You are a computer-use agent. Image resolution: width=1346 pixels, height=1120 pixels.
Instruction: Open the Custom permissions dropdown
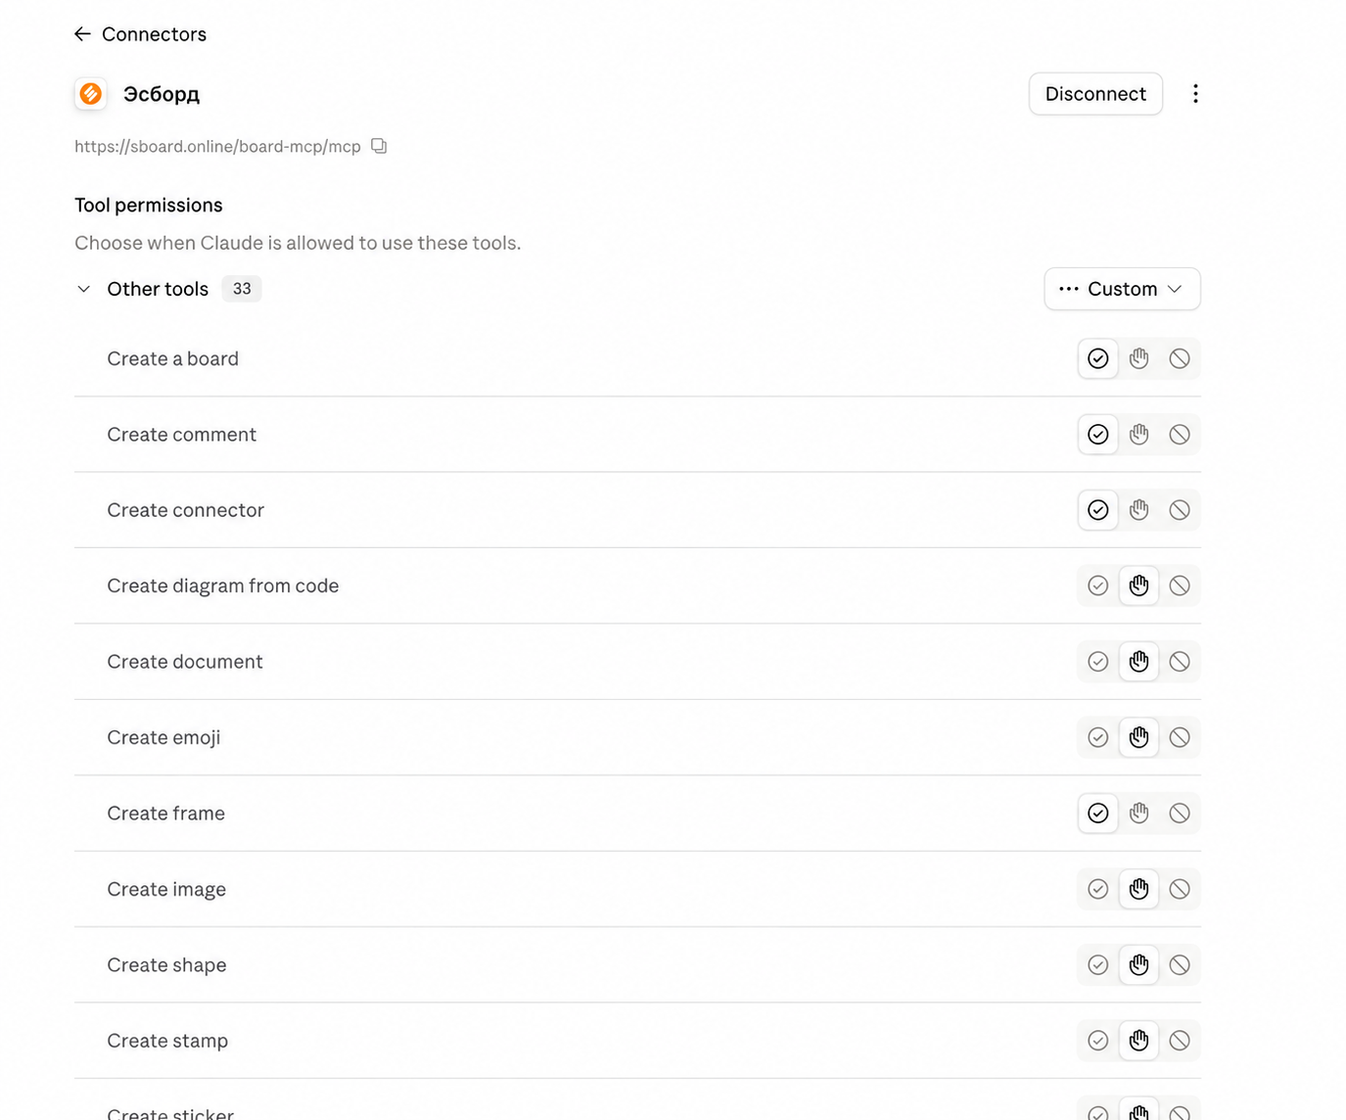coord(1122,289)
